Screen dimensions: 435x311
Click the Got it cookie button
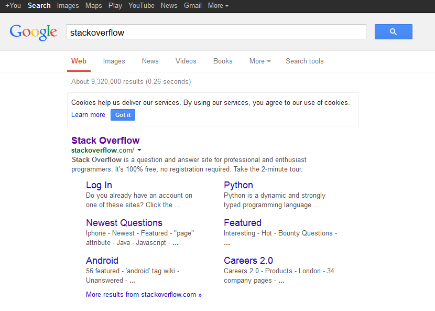123,115
